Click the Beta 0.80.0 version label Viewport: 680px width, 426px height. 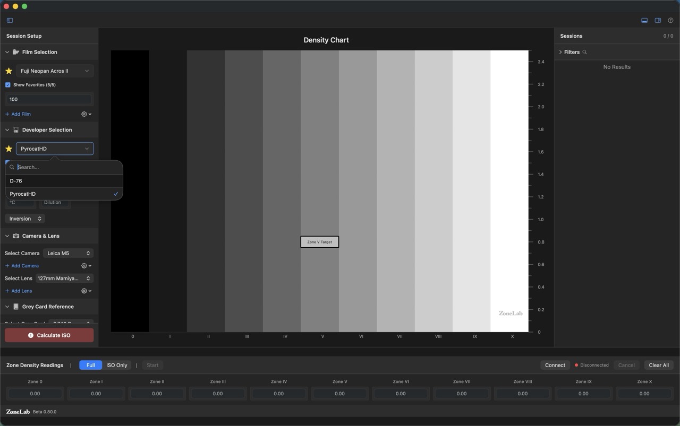click(x=45, y=412)
